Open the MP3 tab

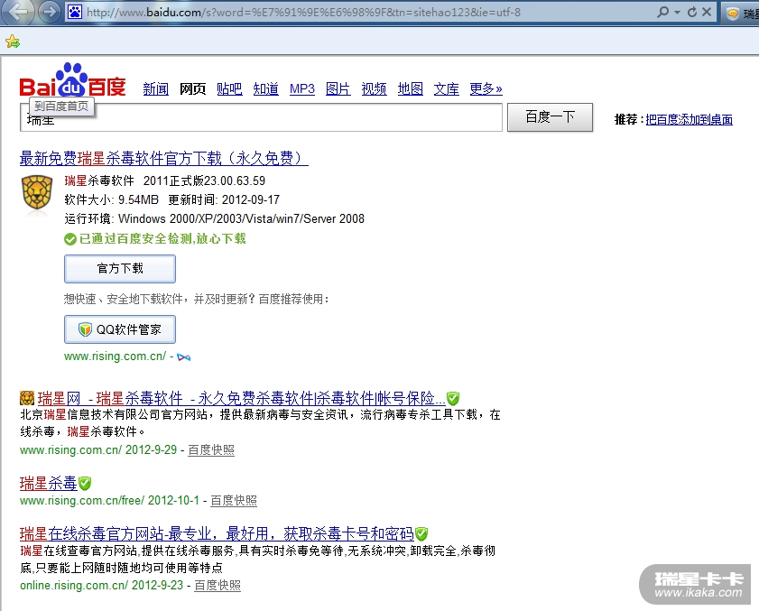[302, 89]
